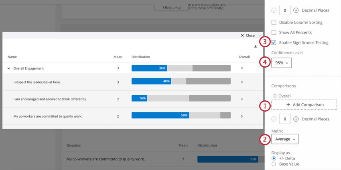Click the download icon in the popup

(x=256, y=47)
